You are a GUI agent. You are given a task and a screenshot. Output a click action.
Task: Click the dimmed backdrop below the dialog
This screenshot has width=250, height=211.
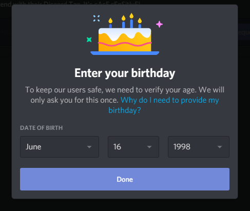coord(125,205)
